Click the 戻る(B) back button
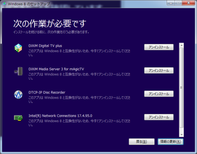Viewport: 197px width, 154px height. click(x=142, y=142)
